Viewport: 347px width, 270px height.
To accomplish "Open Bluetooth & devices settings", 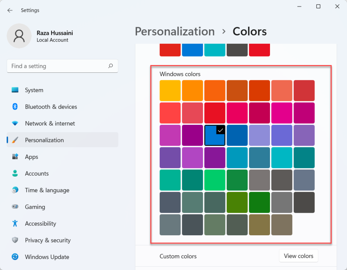I will pos(51,106).
